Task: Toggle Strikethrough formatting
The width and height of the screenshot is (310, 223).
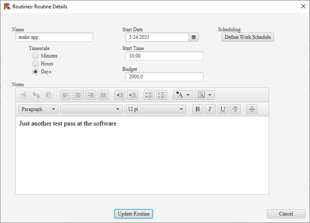Action: (x=235, y=109)
